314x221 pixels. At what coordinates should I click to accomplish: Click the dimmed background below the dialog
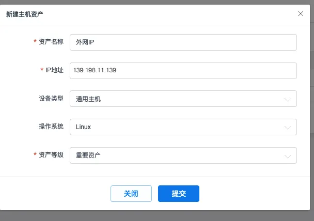click(155, 216)
